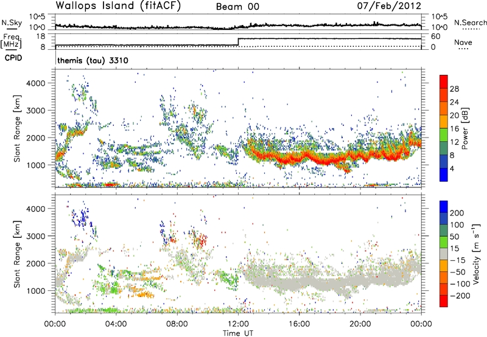
Task: Click the 'Beam 00' label
Action: coord(237,7)
